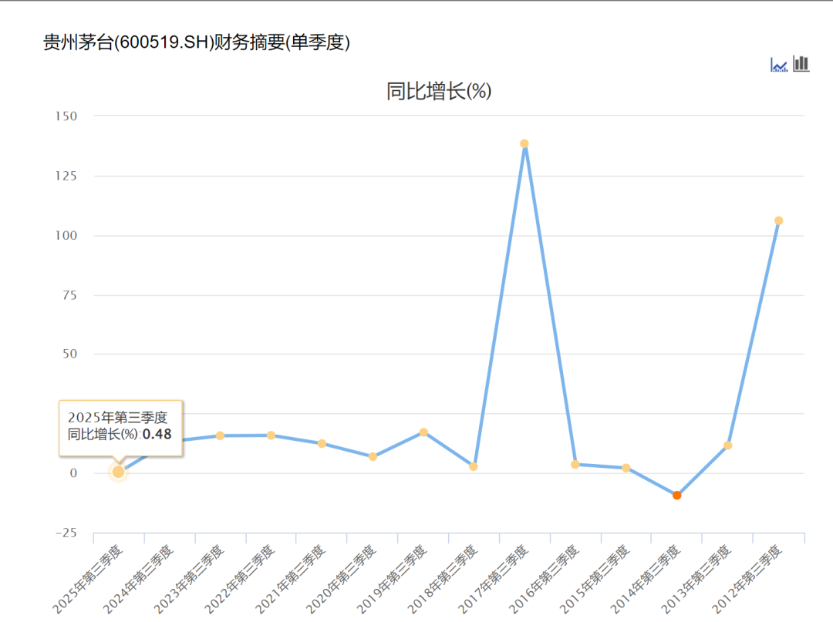Screen dimensions: 833x622
Task: Click the chart title 同比增长(%)
Action: point(441,91)
